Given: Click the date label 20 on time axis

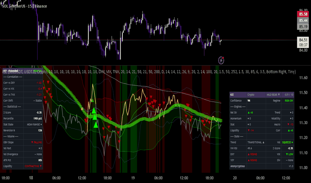Looking at the screenshot, I should pyautogui.click(x=235, y=178).
